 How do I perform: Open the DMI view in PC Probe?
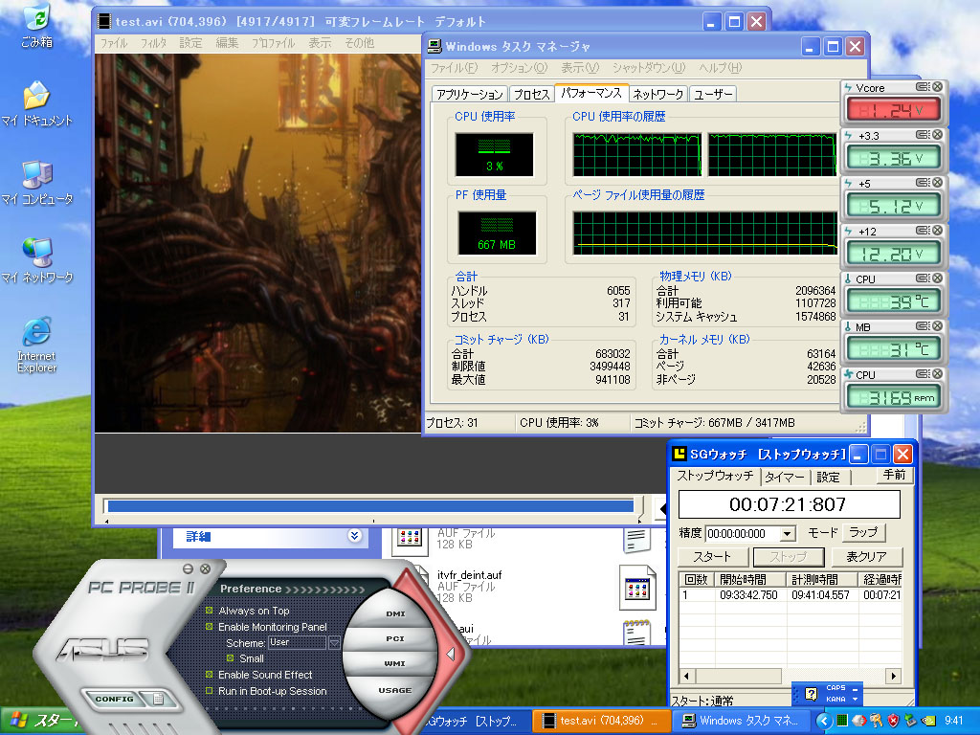(395, 613)
